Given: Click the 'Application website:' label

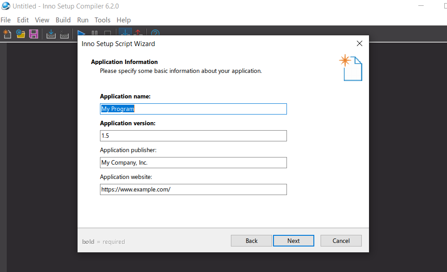Looking at the screenshot, I should tap(126, 177).
